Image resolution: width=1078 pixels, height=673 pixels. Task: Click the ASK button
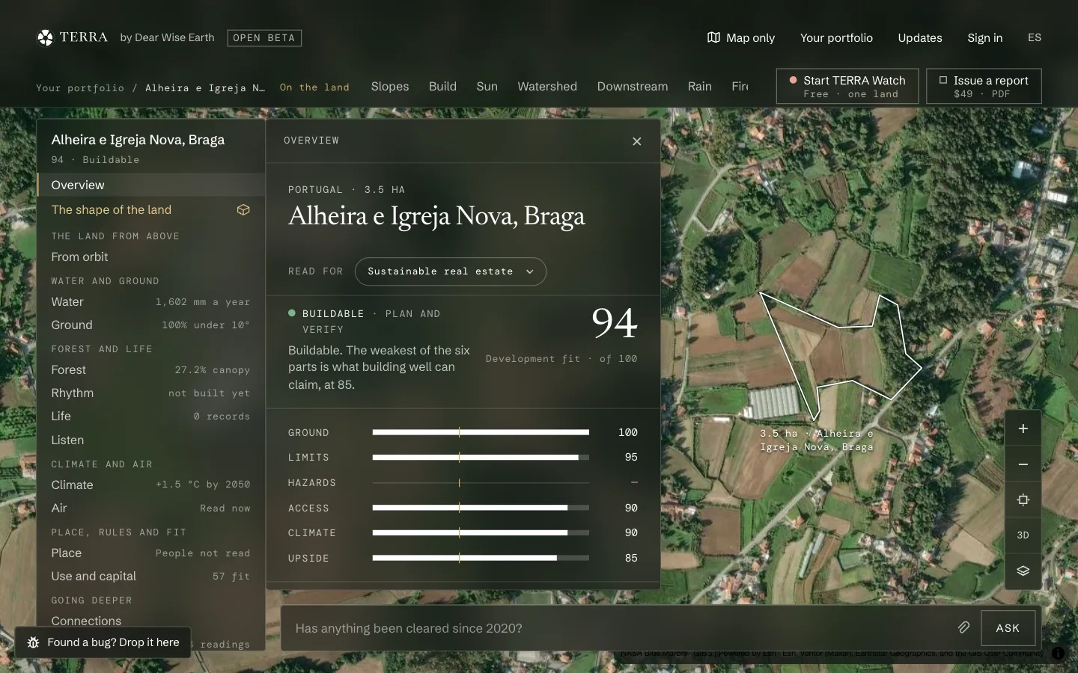pos(1008,628)
